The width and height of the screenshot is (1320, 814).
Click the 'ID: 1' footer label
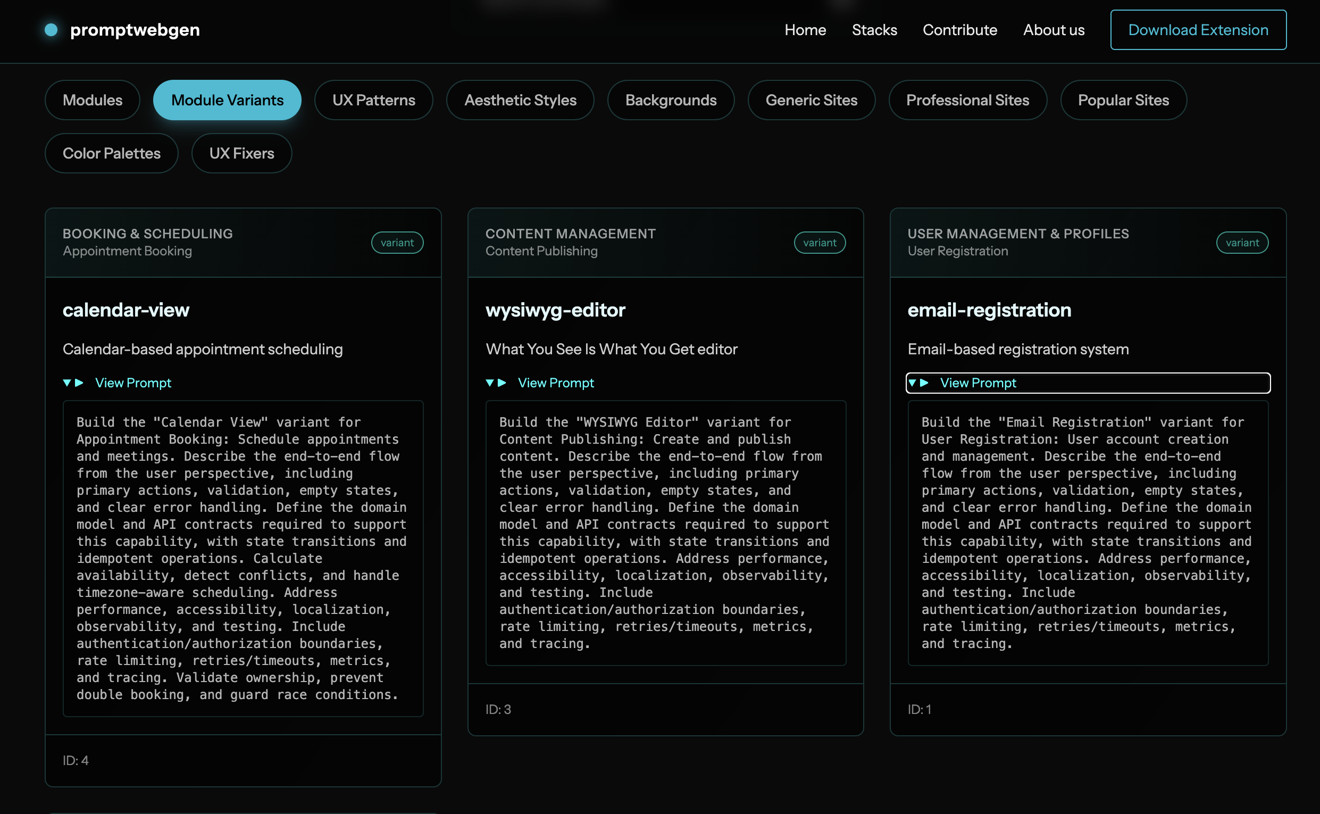tap(919, 709)
